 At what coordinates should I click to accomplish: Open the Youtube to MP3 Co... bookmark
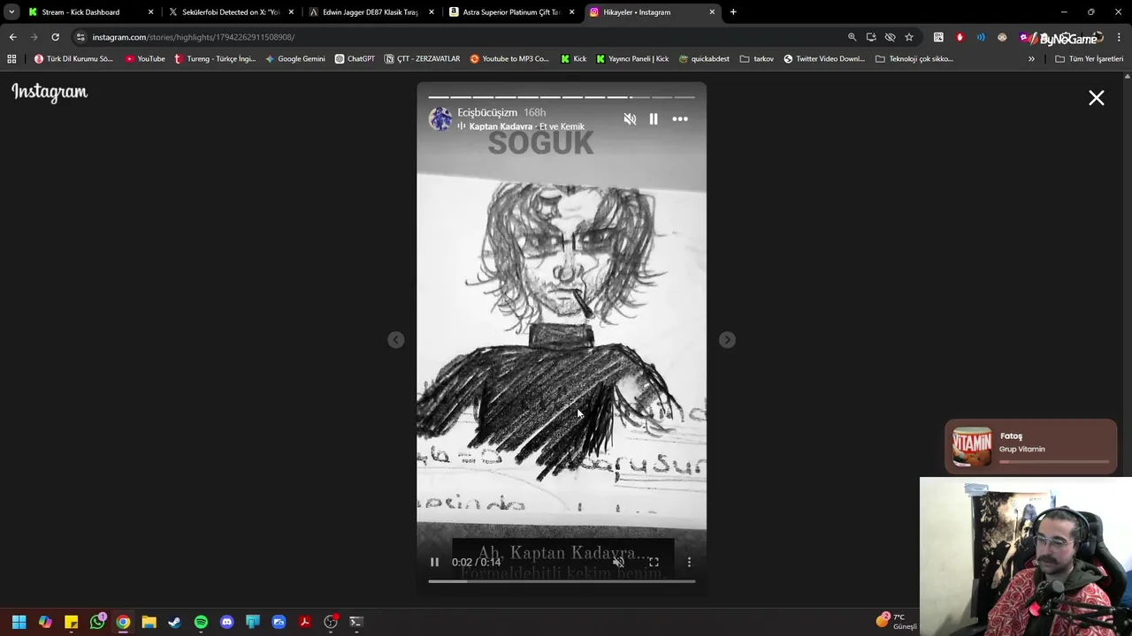click(x=509, y=59)
